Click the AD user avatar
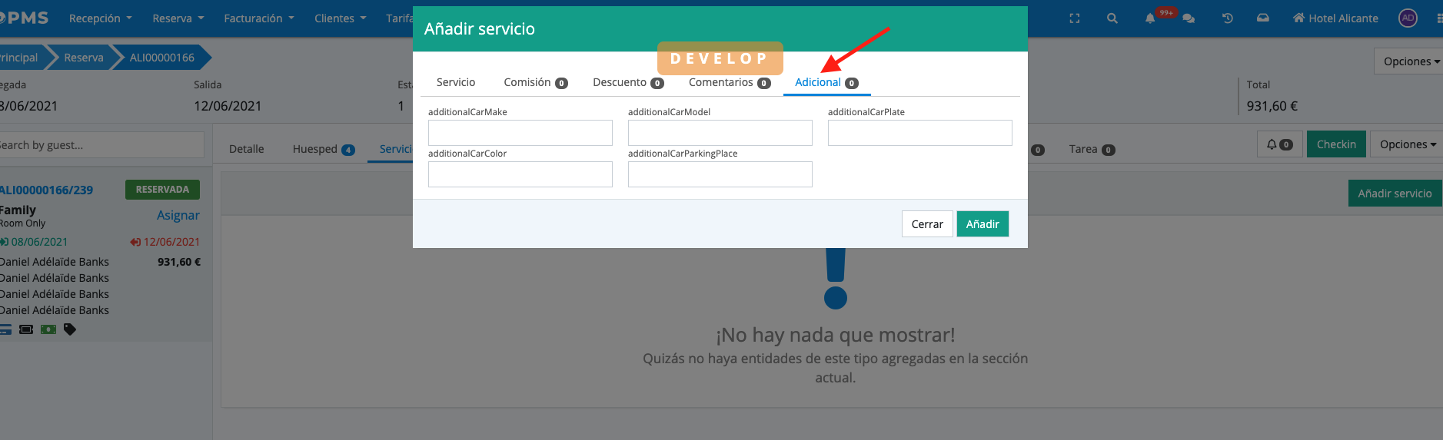 [x=1408, y=18]
